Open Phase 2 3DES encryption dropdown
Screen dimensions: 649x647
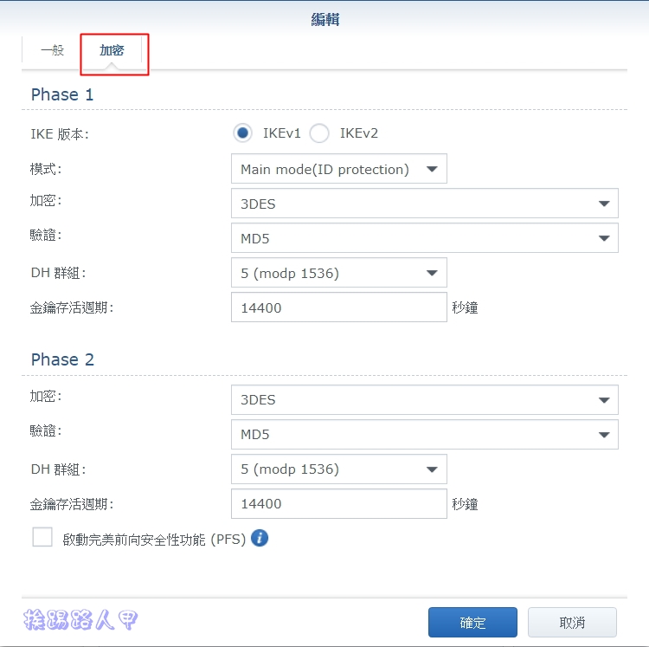pos(425,399)
